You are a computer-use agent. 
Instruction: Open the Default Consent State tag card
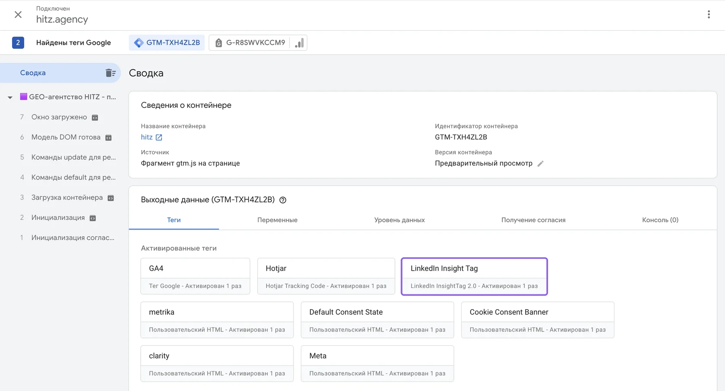(x=378, y=320)
